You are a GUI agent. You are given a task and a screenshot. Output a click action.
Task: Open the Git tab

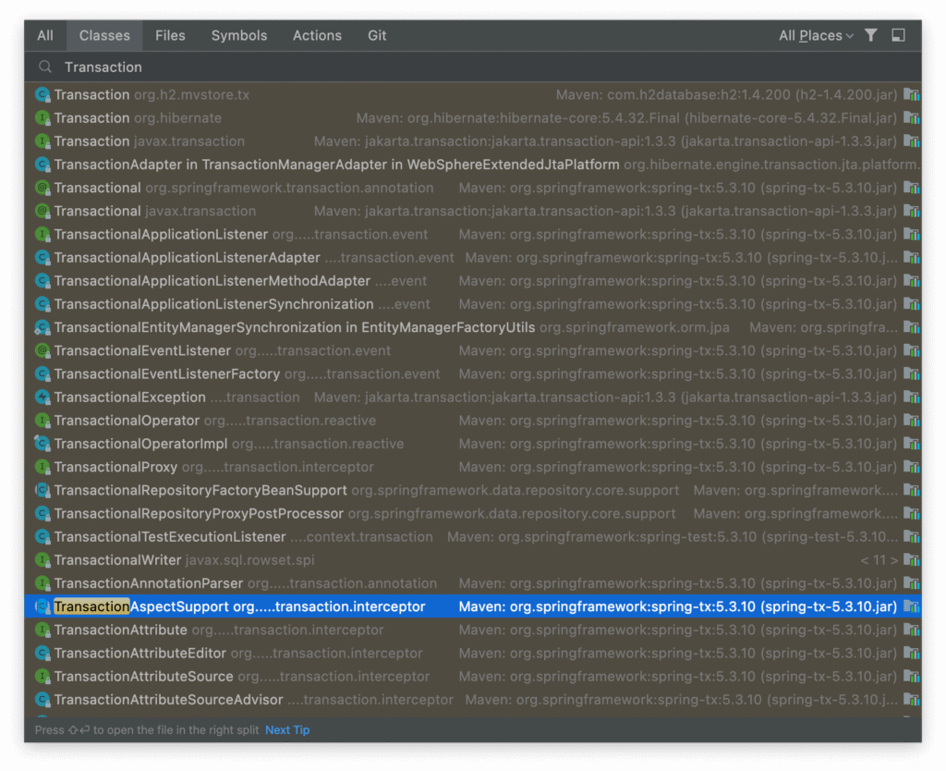pyautogui.click(x=377, y=35)
